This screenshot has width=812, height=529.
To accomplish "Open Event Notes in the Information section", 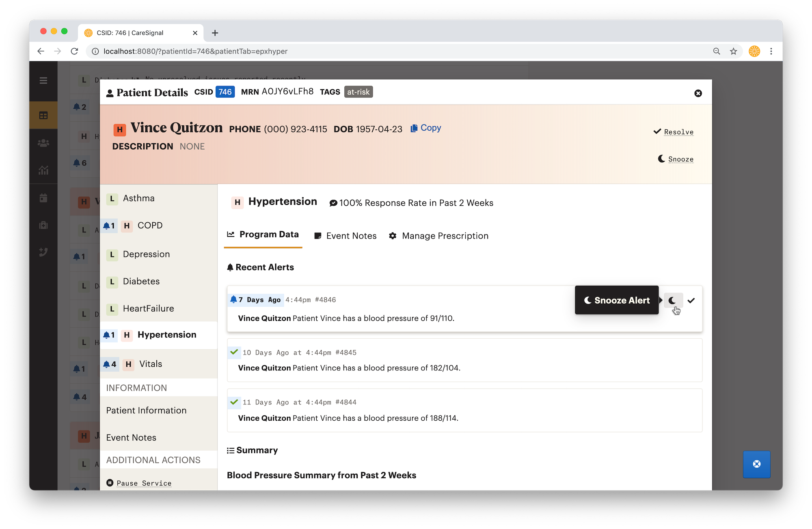I will [131, 438].
